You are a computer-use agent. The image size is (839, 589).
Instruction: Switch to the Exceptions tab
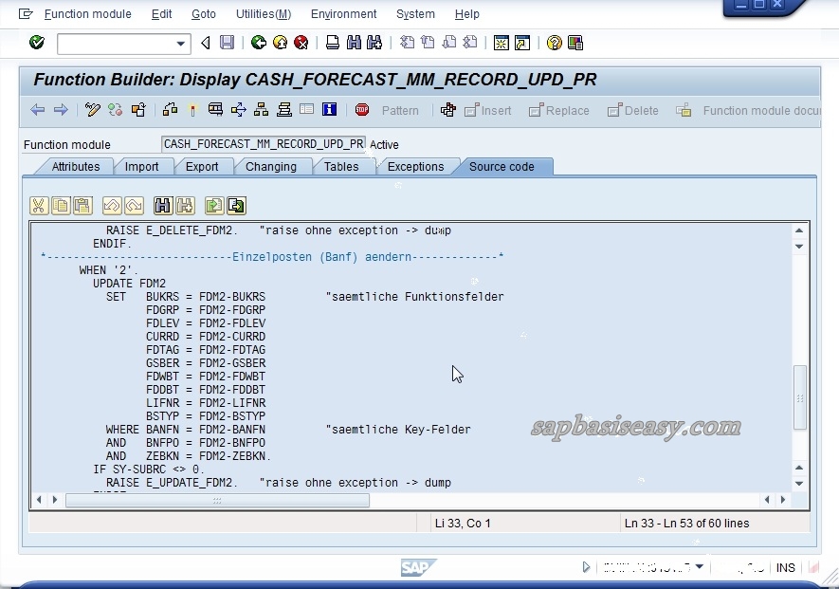pyautogui.click(x=417, y=167)
